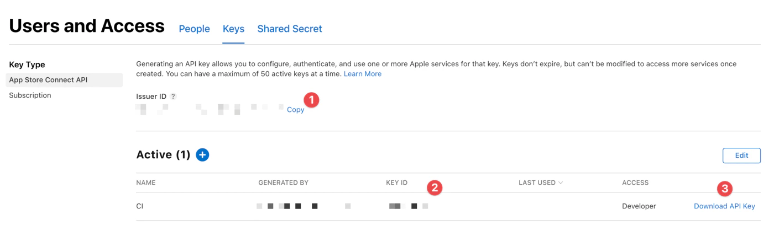Download the API Key for CI
Image resolution: width=774 pixels, height=236 pixels.
point(724,206)
